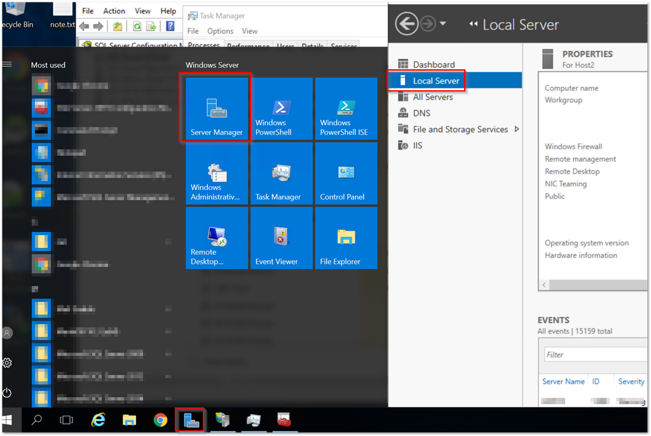Open the Server Manager tile
Screen dimensions: 651x436
216,109
